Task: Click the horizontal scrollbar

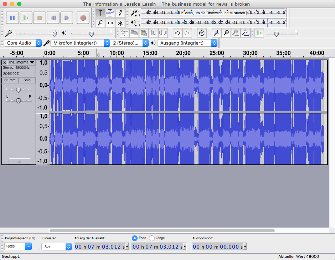Action: coord(162,231)
